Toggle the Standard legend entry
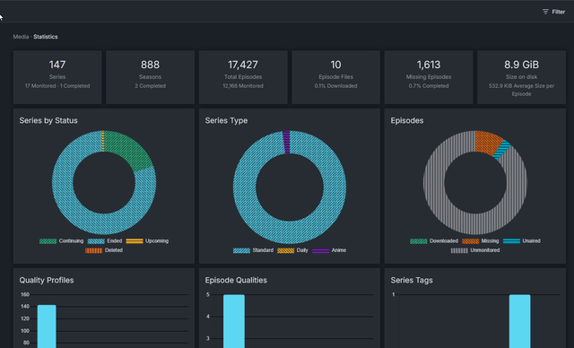Image resolution: width=574 pixels, height=348 pixels. [x=253, y=250]
